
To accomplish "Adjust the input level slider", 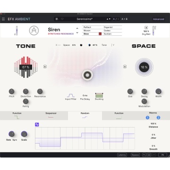I will (17, 31).
